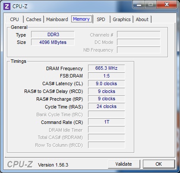The width and height of the screenshot is (180, 173).
Task: Click the Cycle Time (tRAS) label
Action: [x=64, y=107]
